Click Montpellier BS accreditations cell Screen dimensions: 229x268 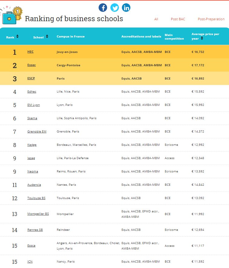coord(140,214)
